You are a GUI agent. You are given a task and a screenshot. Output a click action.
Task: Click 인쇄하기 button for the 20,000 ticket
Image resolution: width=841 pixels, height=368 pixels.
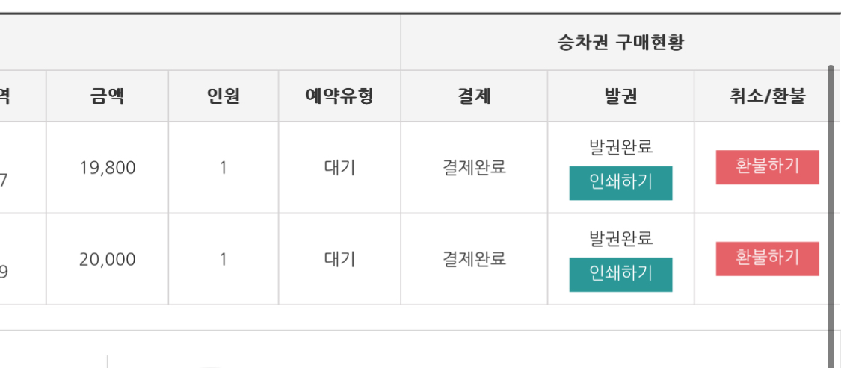coord(620,274)
